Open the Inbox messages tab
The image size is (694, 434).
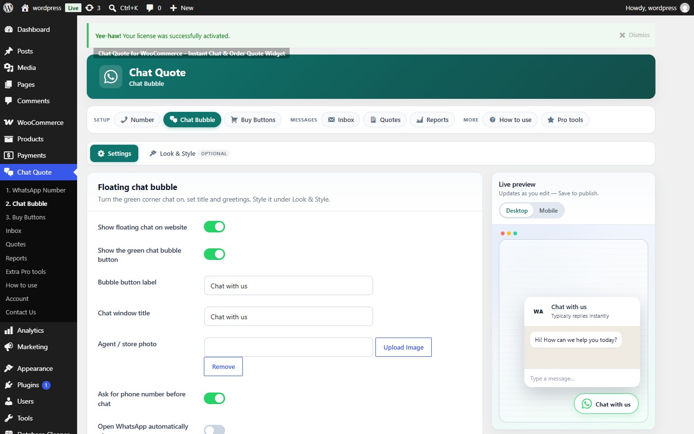point(341,120)
